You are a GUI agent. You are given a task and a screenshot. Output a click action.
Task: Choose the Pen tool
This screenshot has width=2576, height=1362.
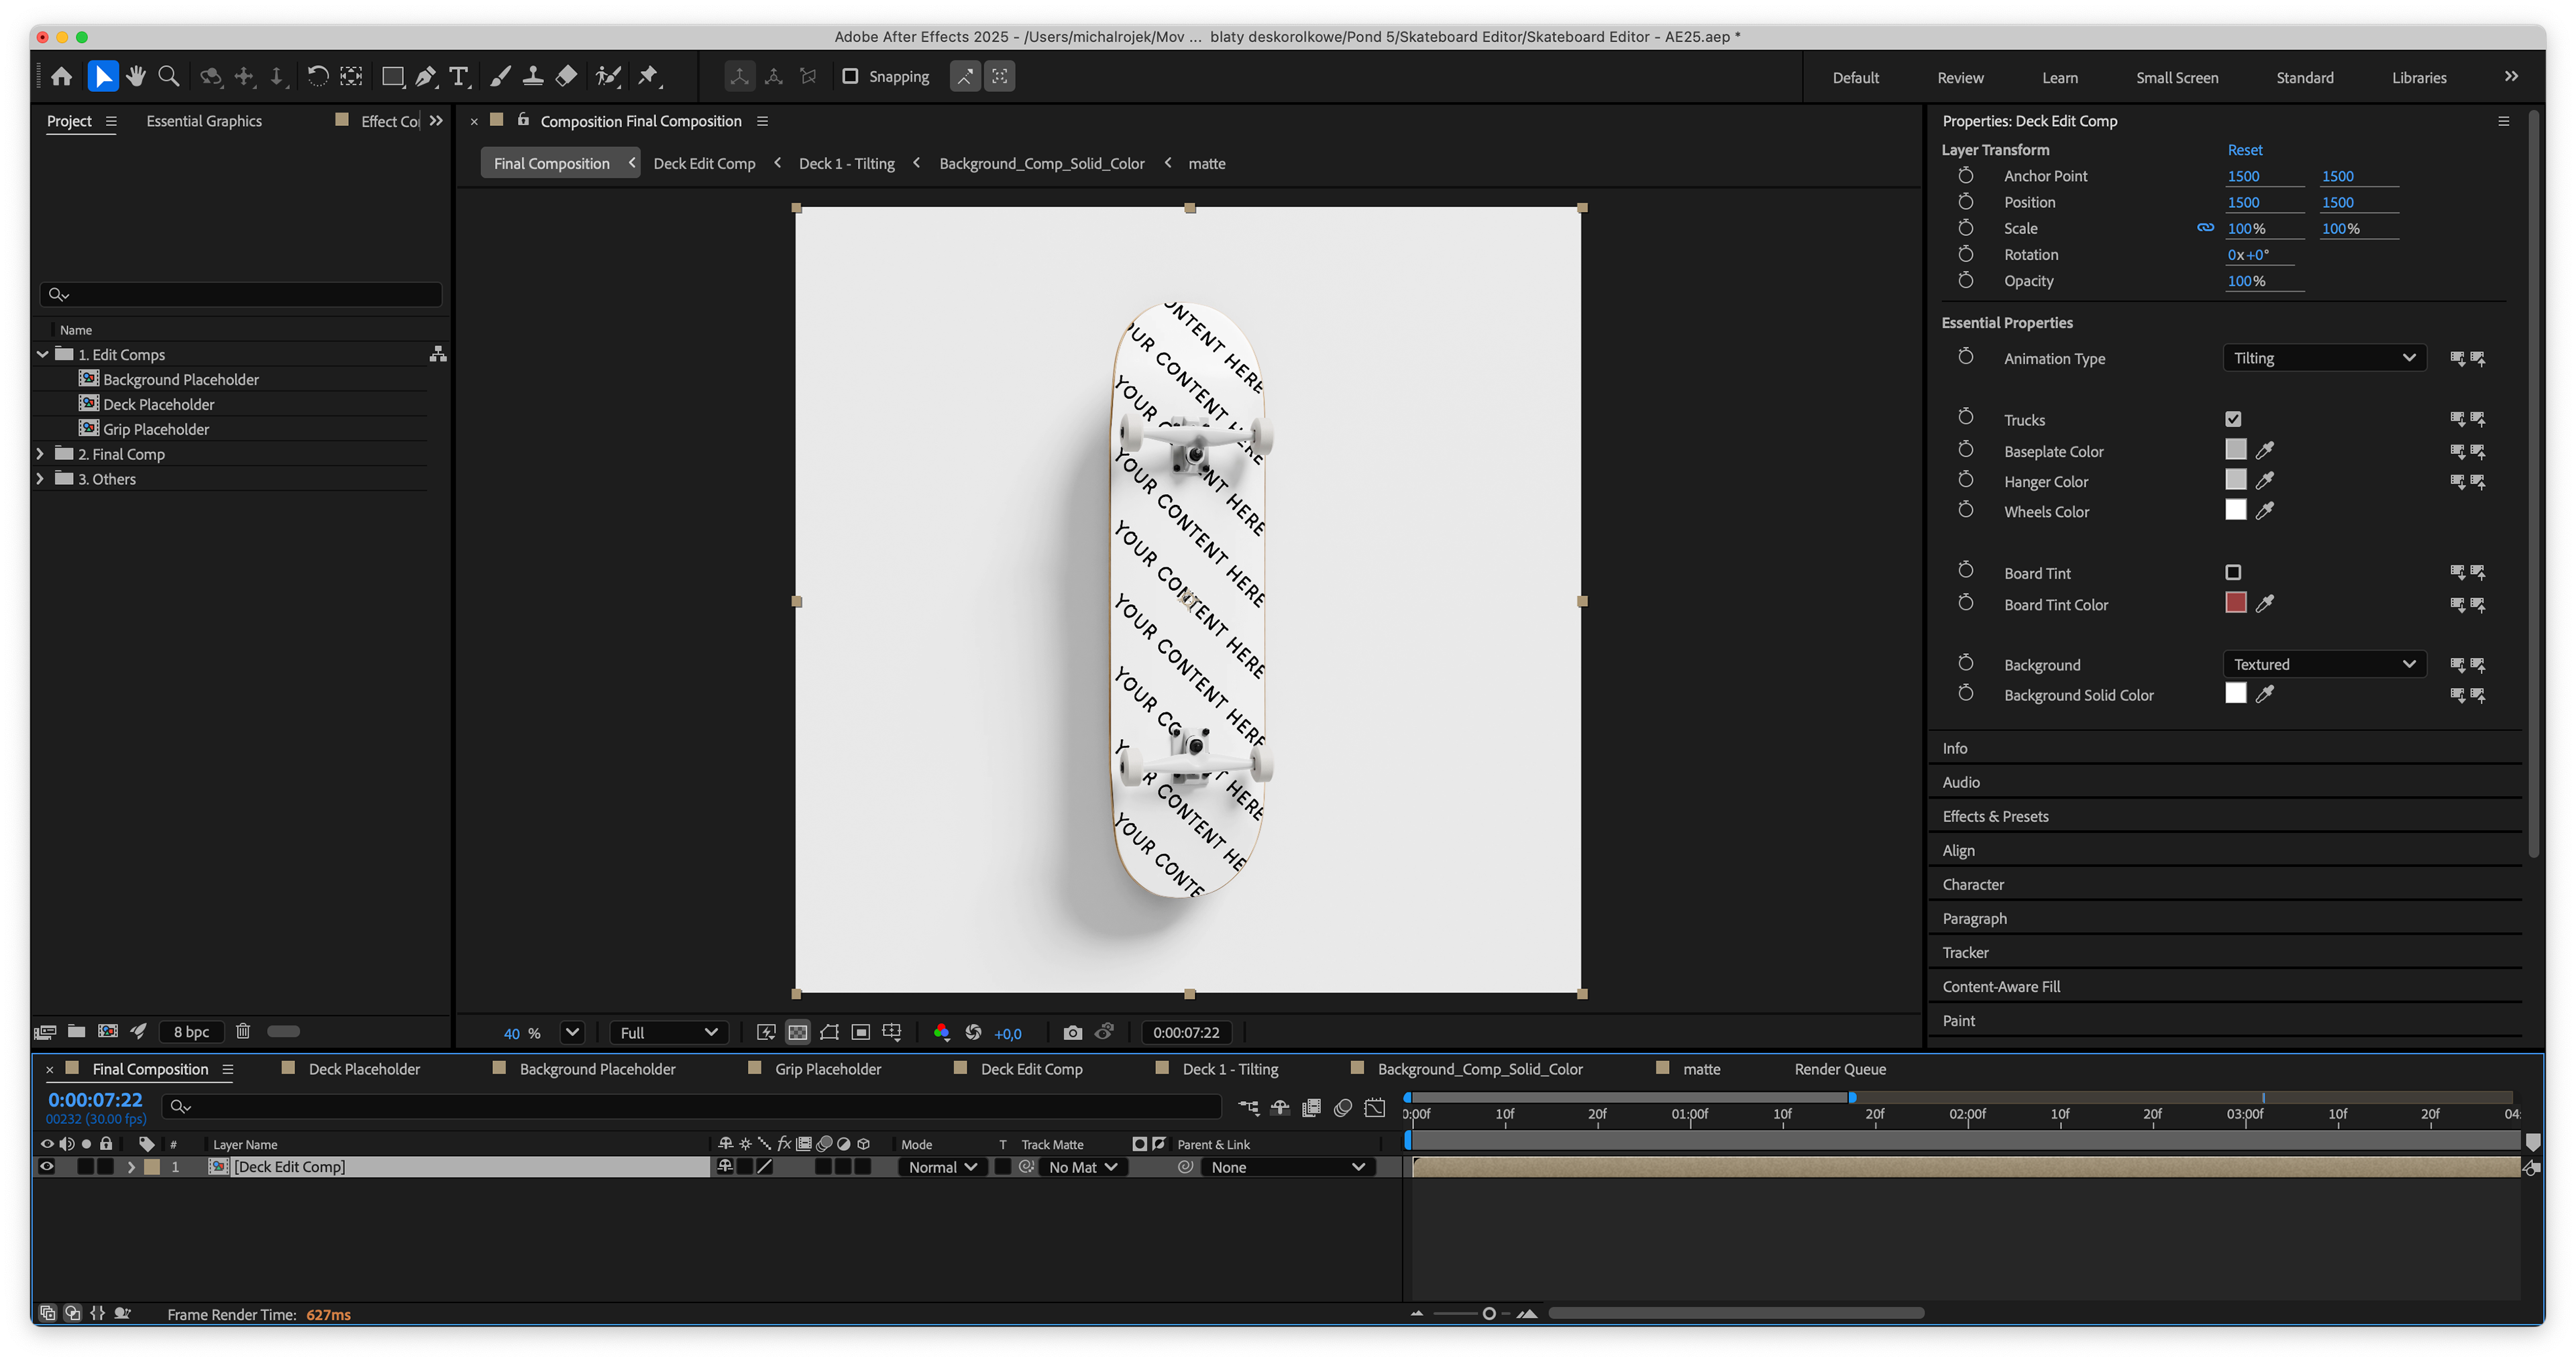pyautogui.click(x=426, y=76)
